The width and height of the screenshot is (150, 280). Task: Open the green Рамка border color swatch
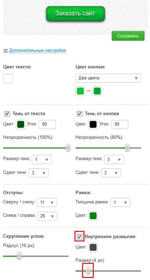[x=93, y=216]
